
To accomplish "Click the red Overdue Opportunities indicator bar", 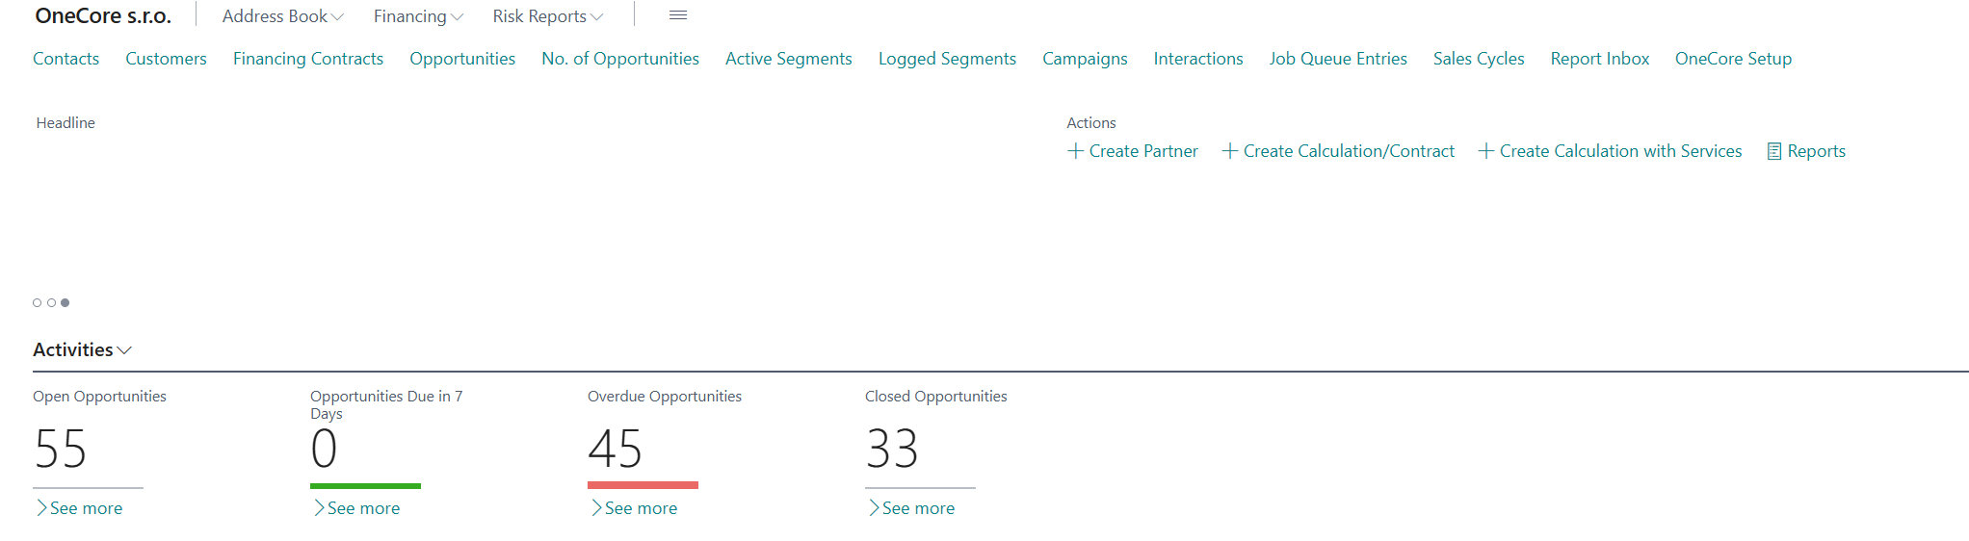I will (643, 485).
